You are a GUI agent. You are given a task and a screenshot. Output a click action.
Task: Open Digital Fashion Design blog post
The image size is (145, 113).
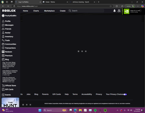(10, 73)
